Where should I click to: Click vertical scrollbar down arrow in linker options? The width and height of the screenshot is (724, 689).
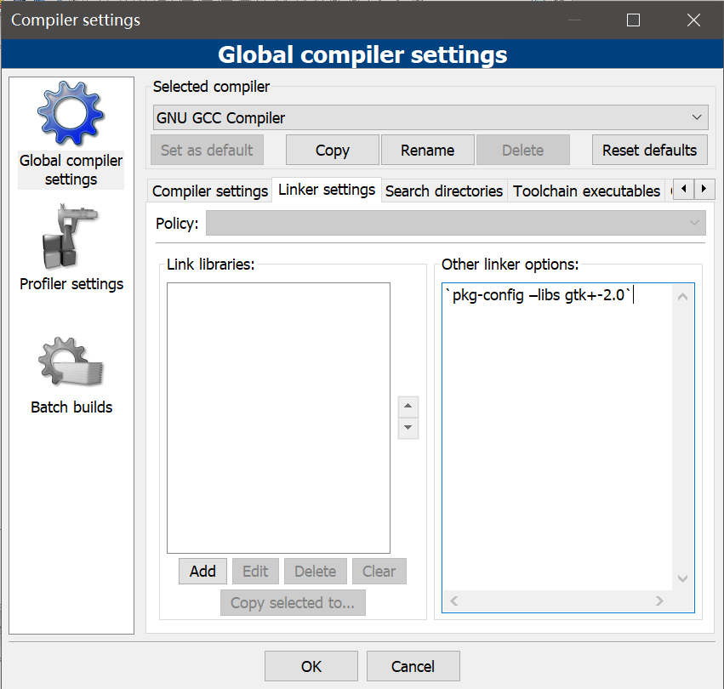(x=682, y=578)
